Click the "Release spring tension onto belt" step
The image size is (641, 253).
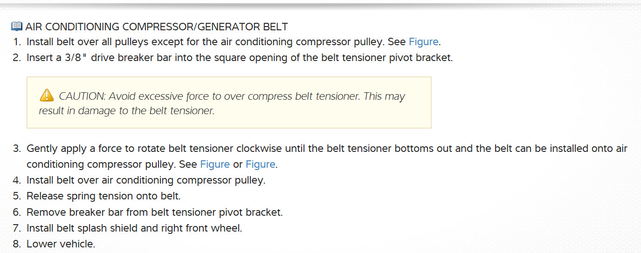(x=103, y=196)
